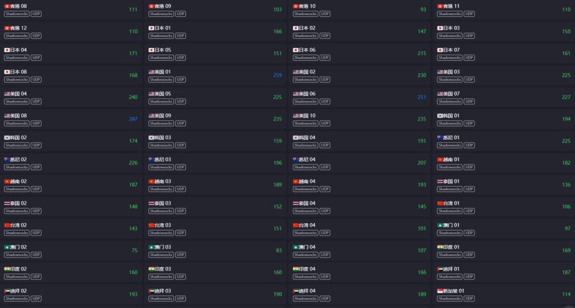Click the Korea flag icon on 韩国 02
575x308 pixels.
pos(7,137)
